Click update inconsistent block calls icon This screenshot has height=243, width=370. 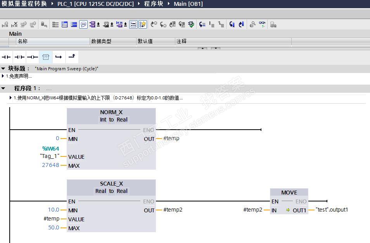pyautogui.click(x=173, y=24)
